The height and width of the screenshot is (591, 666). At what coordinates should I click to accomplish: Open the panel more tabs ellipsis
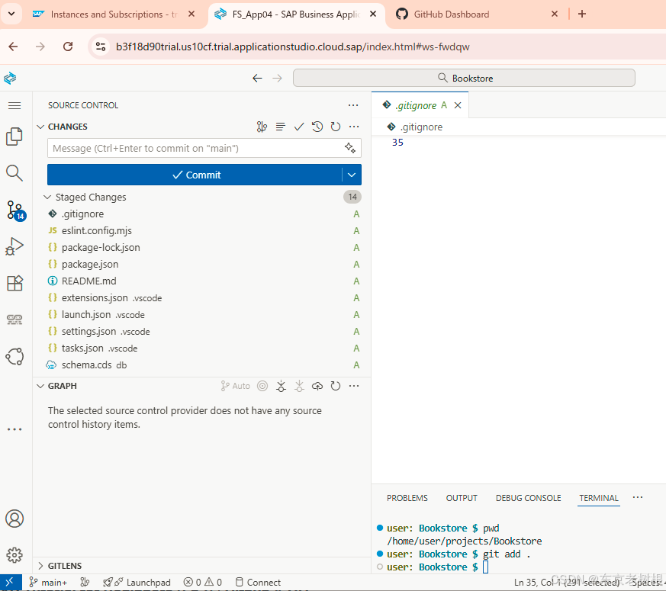coord(638,498)
